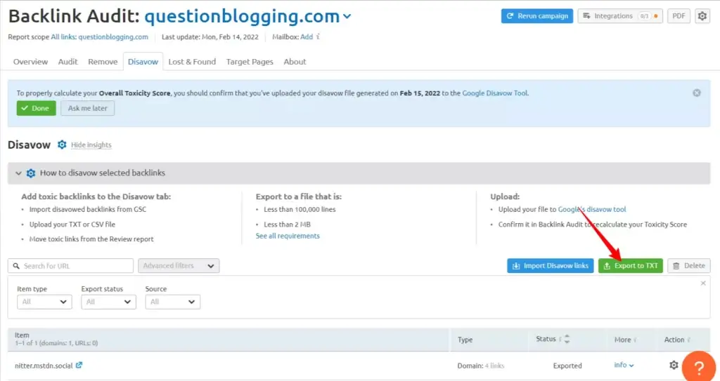Click the row action gear for nitter.mstdn.social
This screenshot has width=720, height=381.
coord(674,365)
